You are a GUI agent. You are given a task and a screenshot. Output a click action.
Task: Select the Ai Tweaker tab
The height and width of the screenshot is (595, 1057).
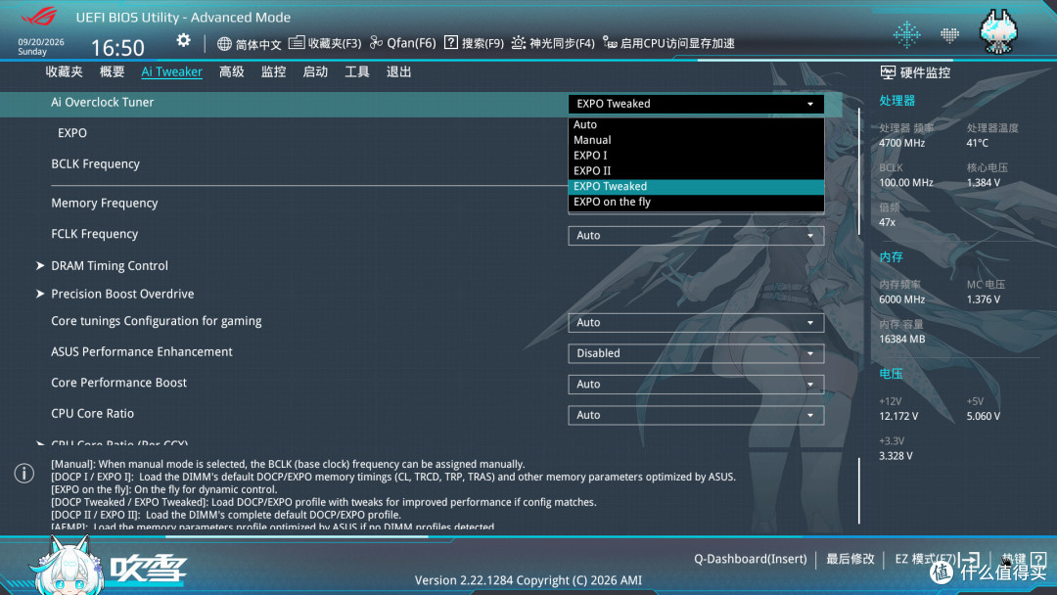coord(171,72)
